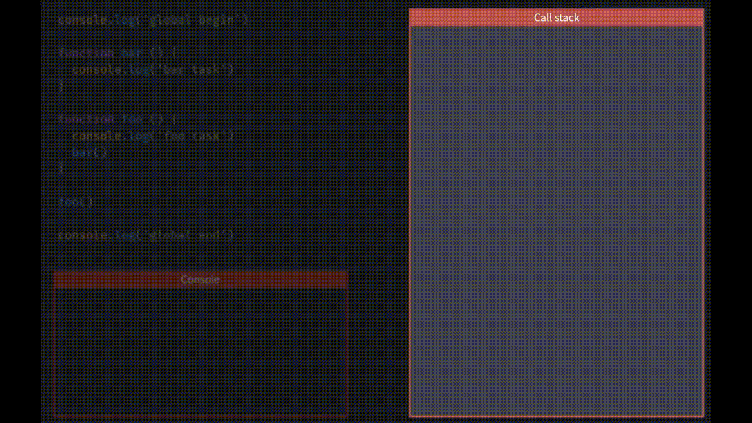Click the 'global end' string literal
752x423 pixels.
tap(184, 235)
